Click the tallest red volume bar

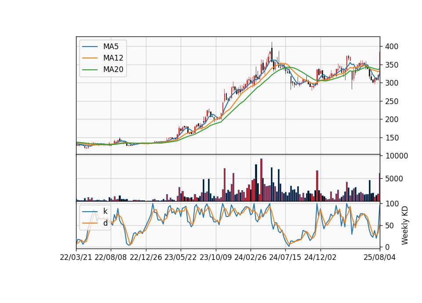(x=261, y=180)
